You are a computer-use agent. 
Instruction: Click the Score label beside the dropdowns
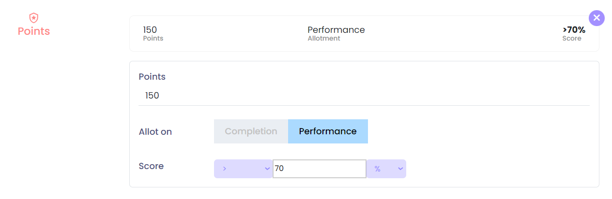(151, 166)
